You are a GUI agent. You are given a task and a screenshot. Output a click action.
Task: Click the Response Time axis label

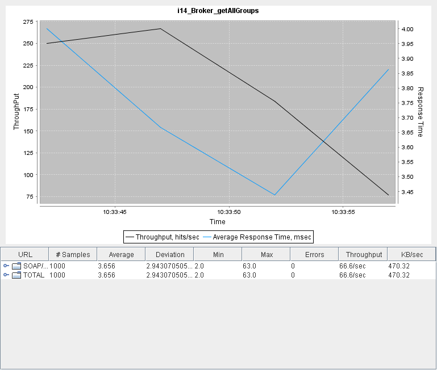point(421,112)
